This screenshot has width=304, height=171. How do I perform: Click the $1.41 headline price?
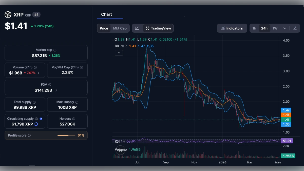(x=16, y=26)
